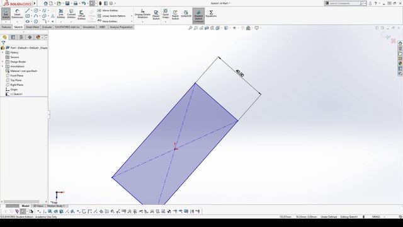Open the PropertyManager panel tab
The height and width of the screenshot is (227, 403).
13,37
